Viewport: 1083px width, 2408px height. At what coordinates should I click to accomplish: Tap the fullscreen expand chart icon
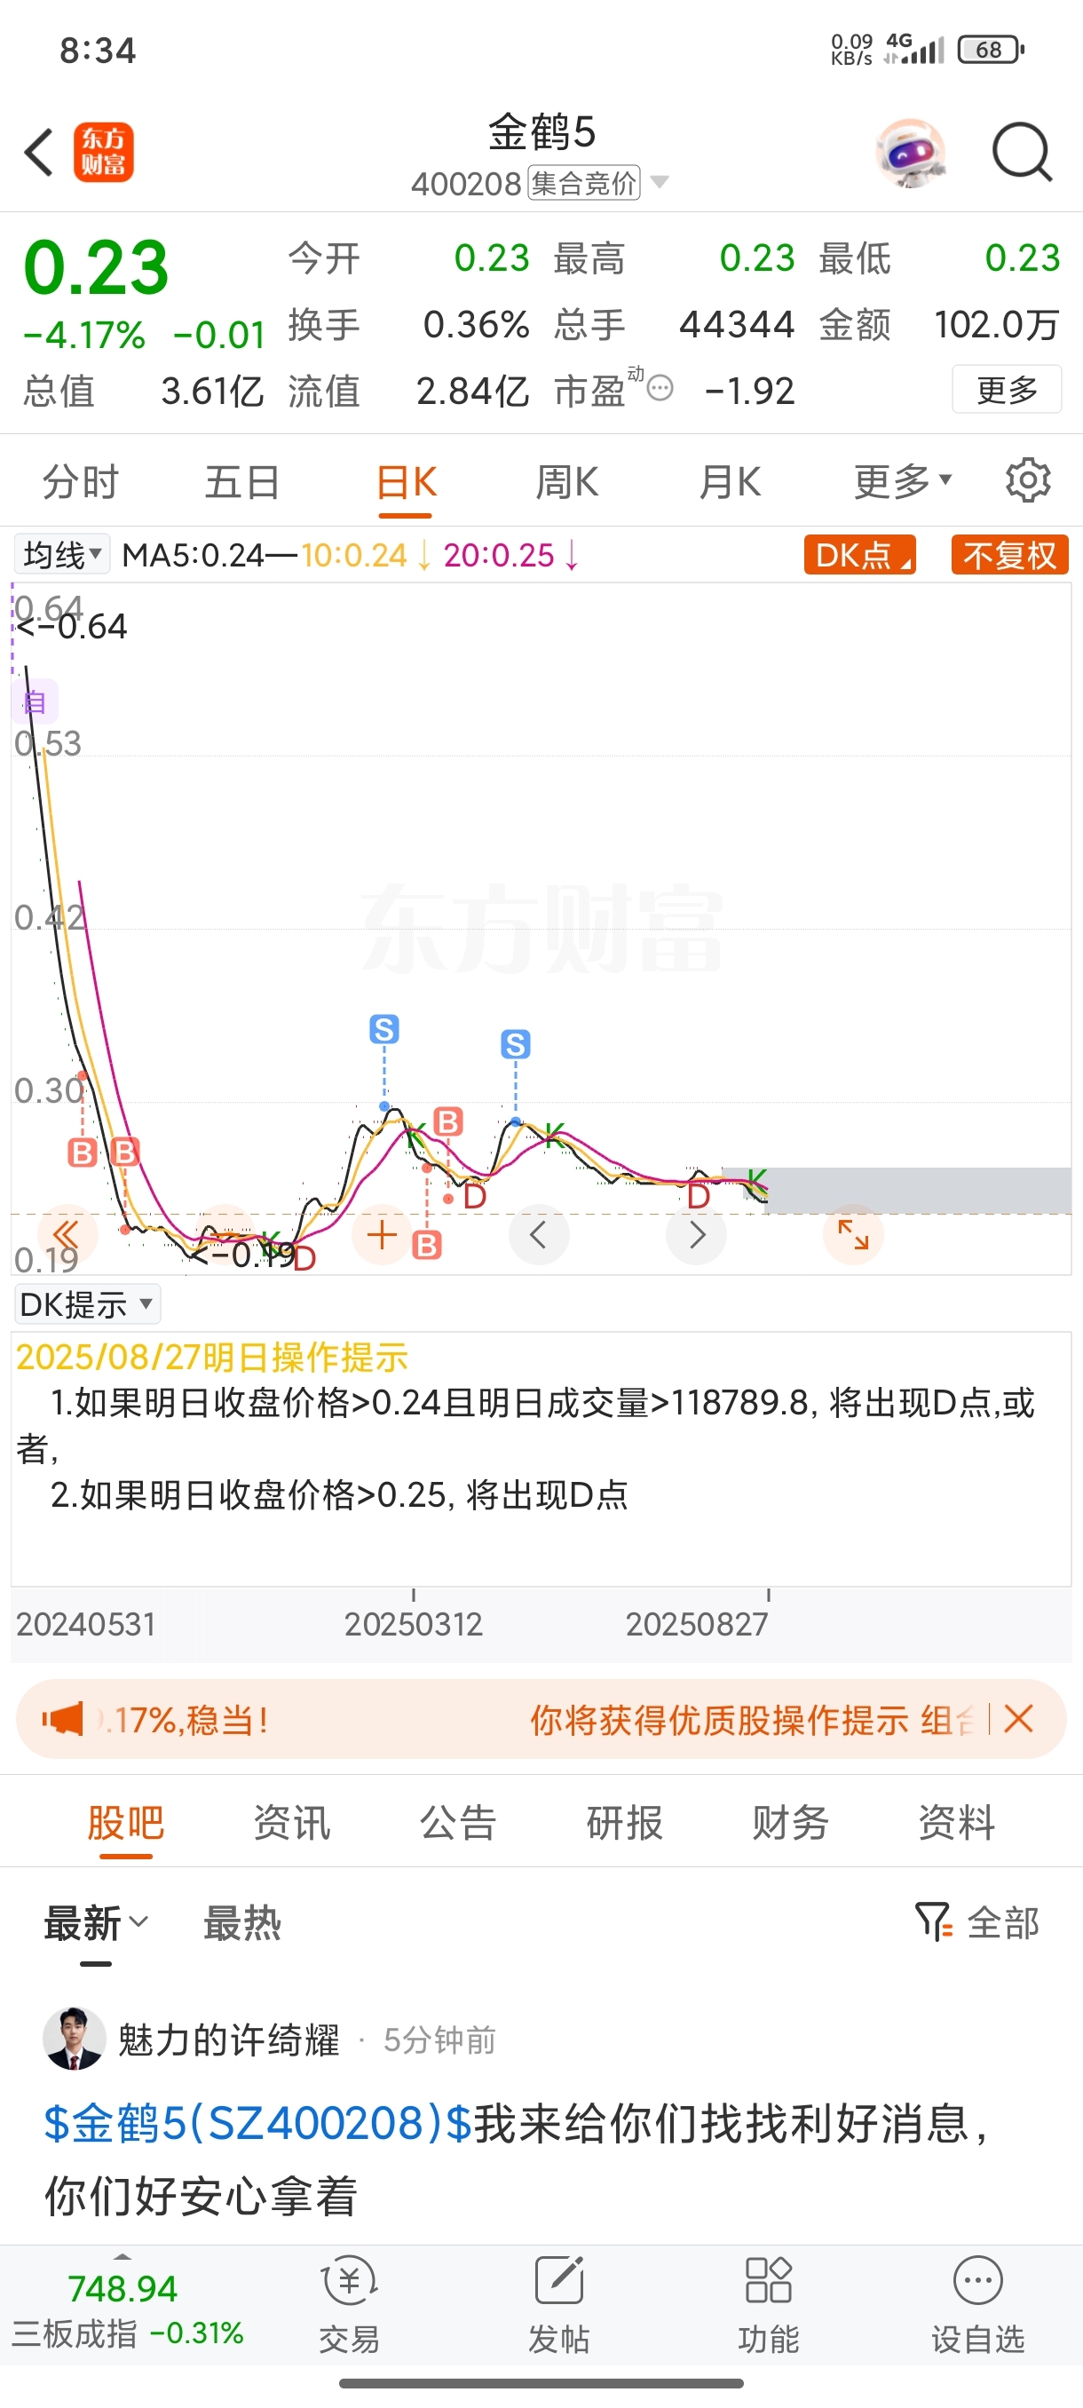pyautogui.click(x=853, y=1235)
